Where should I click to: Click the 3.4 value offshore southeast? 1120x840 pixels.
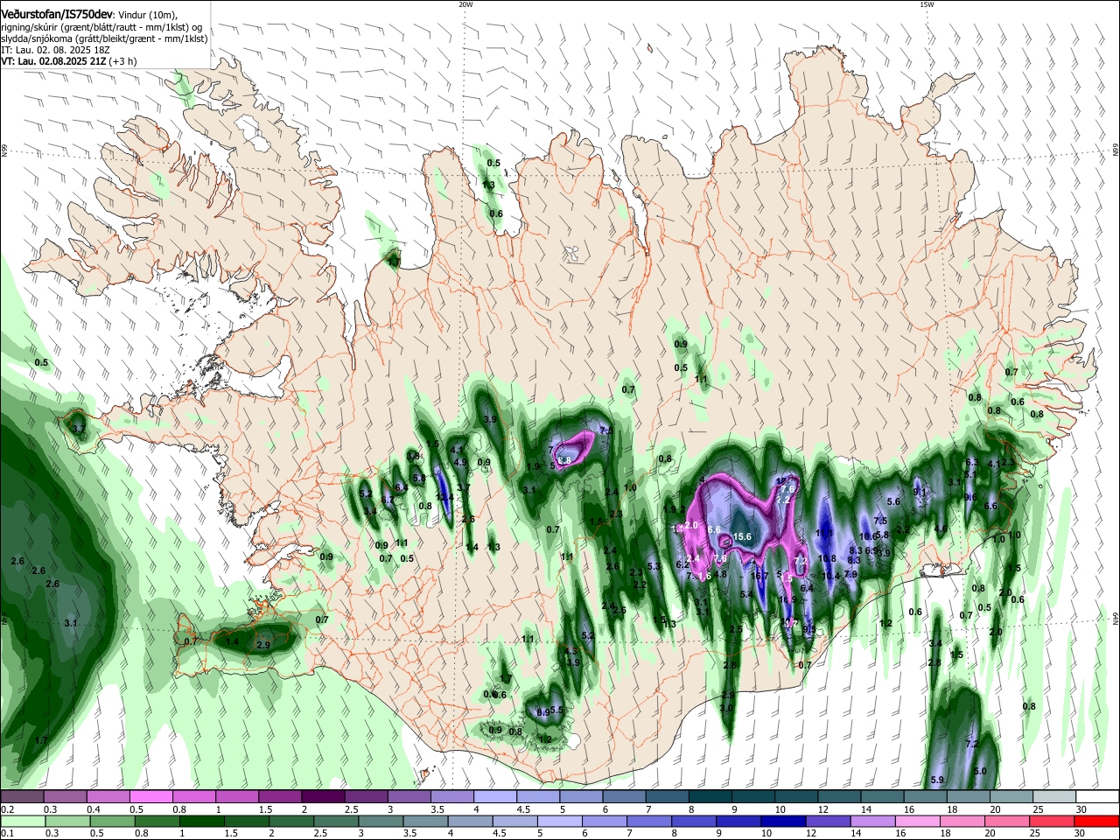(x=935, y=643)
